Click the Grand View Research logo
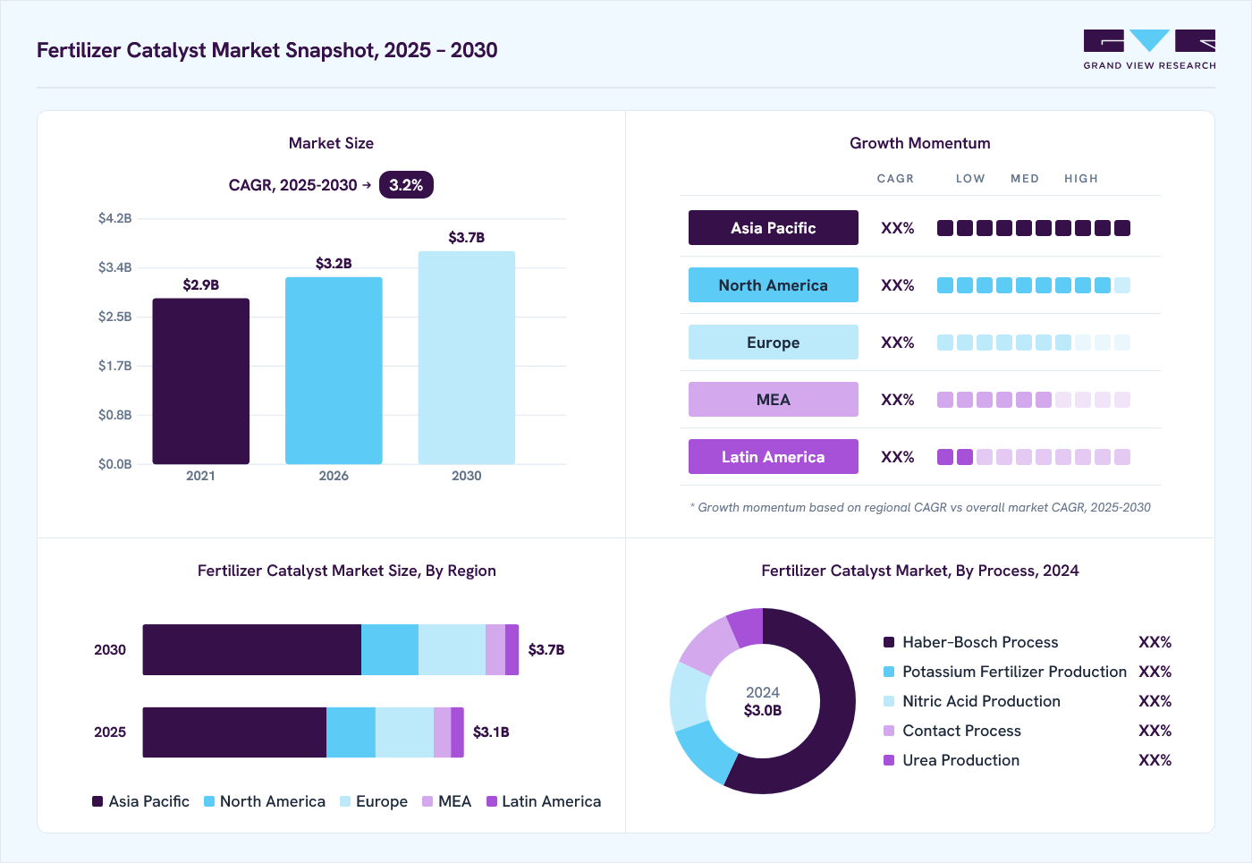The image size is (1252, 863). click(x=1149, y=49)
